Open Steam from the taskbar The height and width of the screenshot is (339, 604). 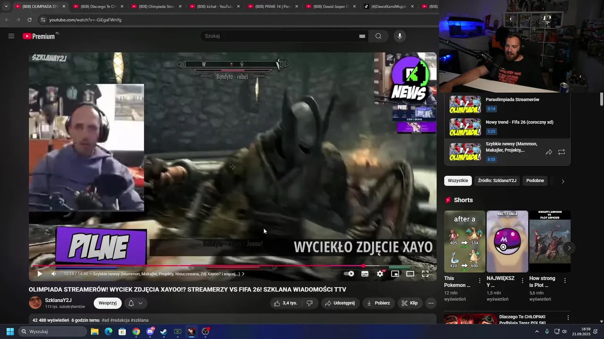[x=164, y=331]
